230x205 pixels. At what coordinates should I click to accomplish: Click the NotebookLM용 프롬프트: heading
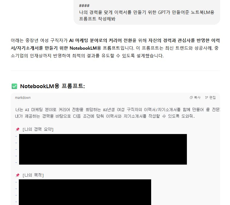point(52,86)
